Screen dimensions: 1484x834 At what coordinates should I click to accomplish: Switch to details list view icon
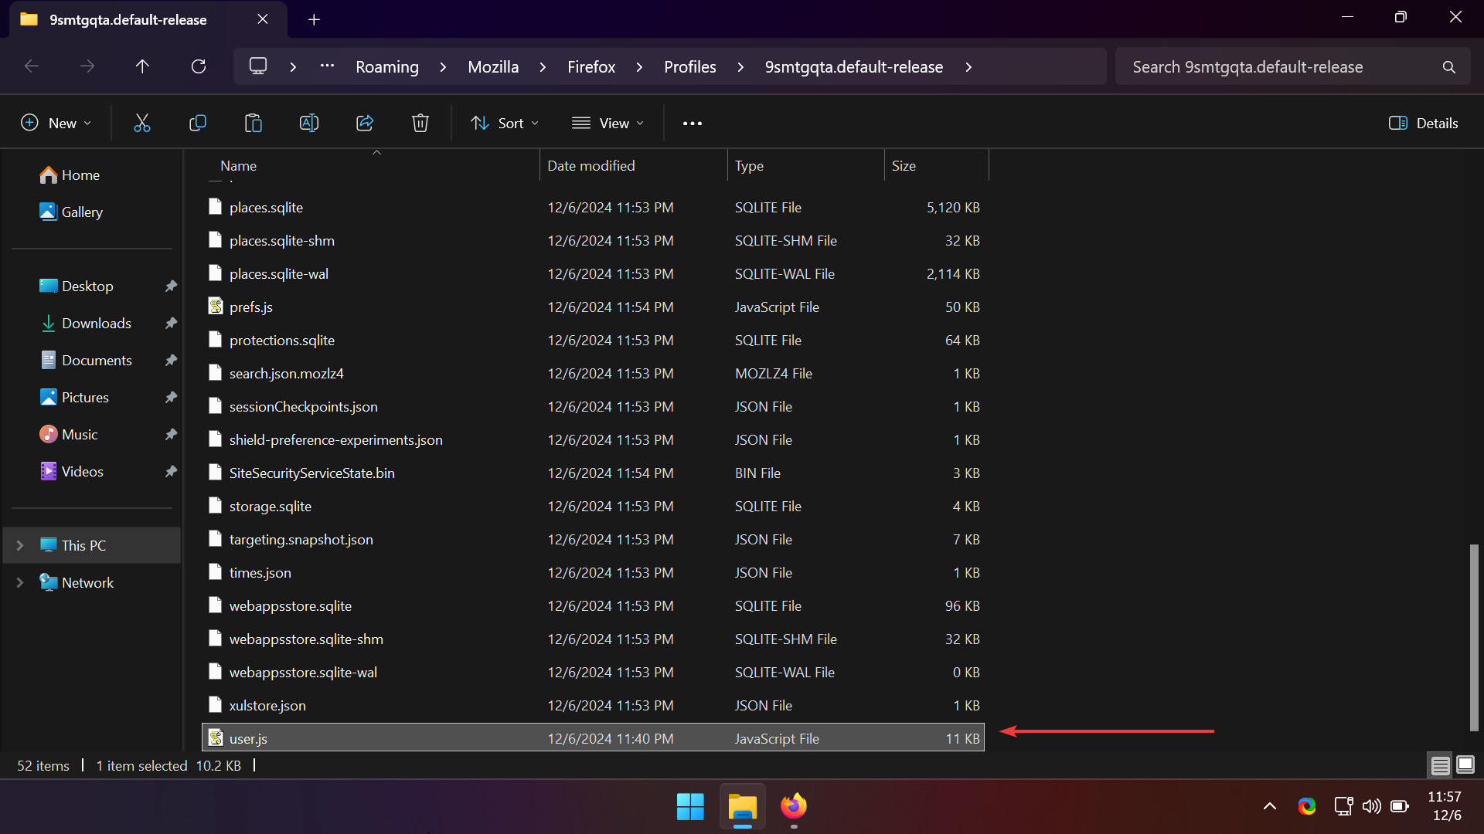pyautogui.click(x=1441, y=765)
